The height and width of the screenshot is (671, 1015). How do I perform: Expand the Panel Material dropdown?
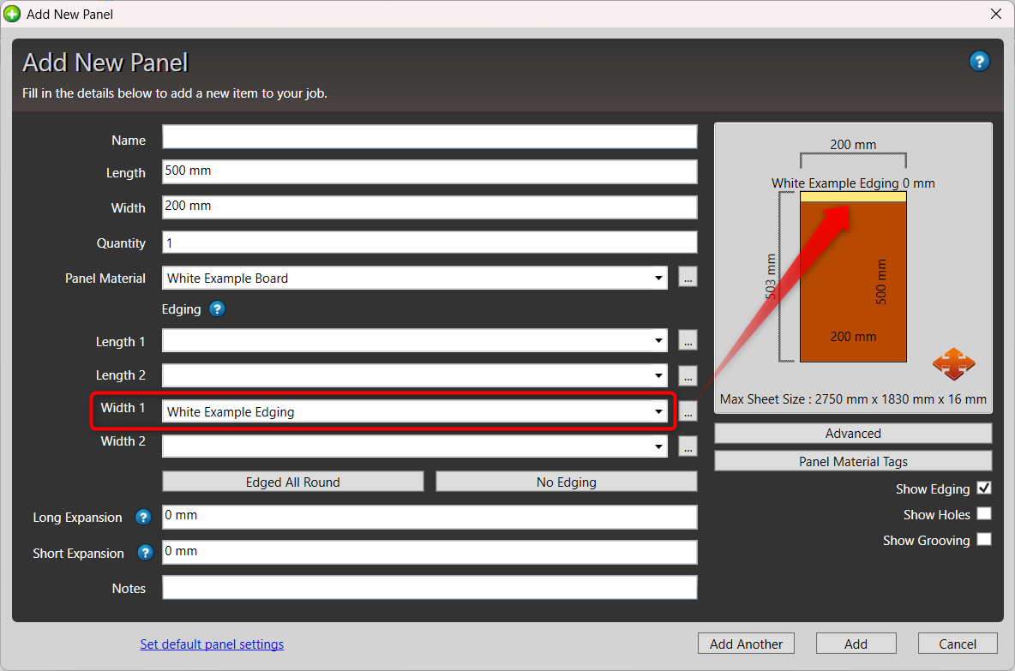tap(658, 279)
